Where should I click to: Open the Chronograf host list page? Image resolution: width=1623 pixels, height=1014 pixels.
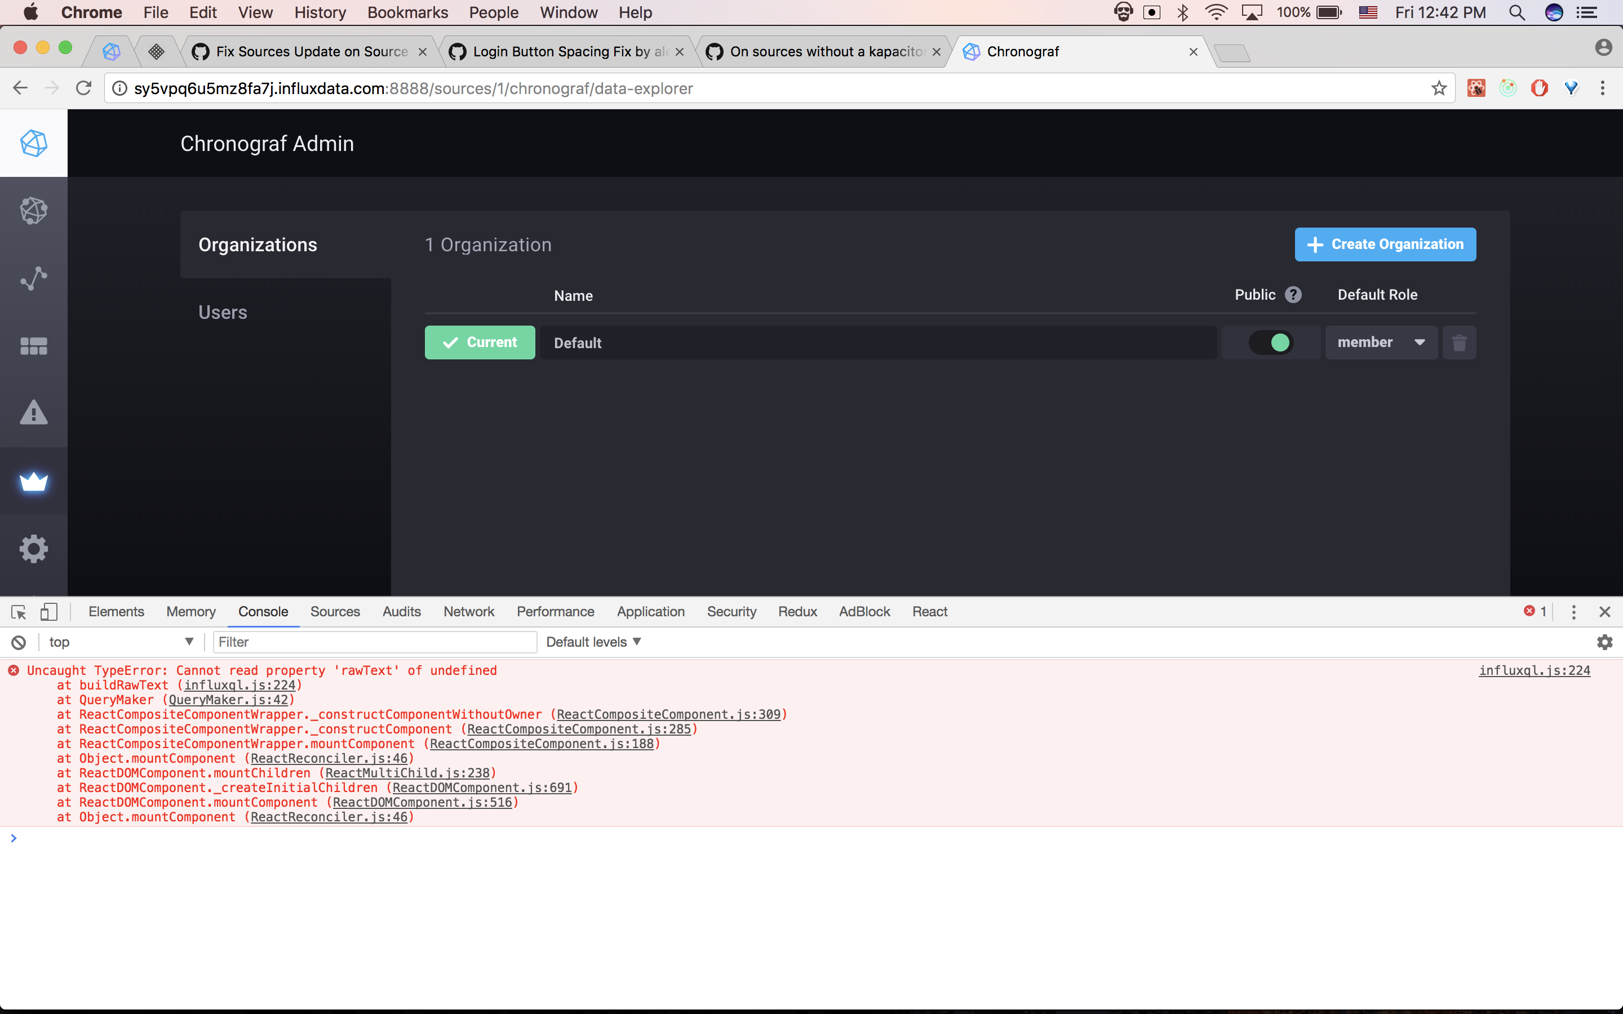click(34, 210)
